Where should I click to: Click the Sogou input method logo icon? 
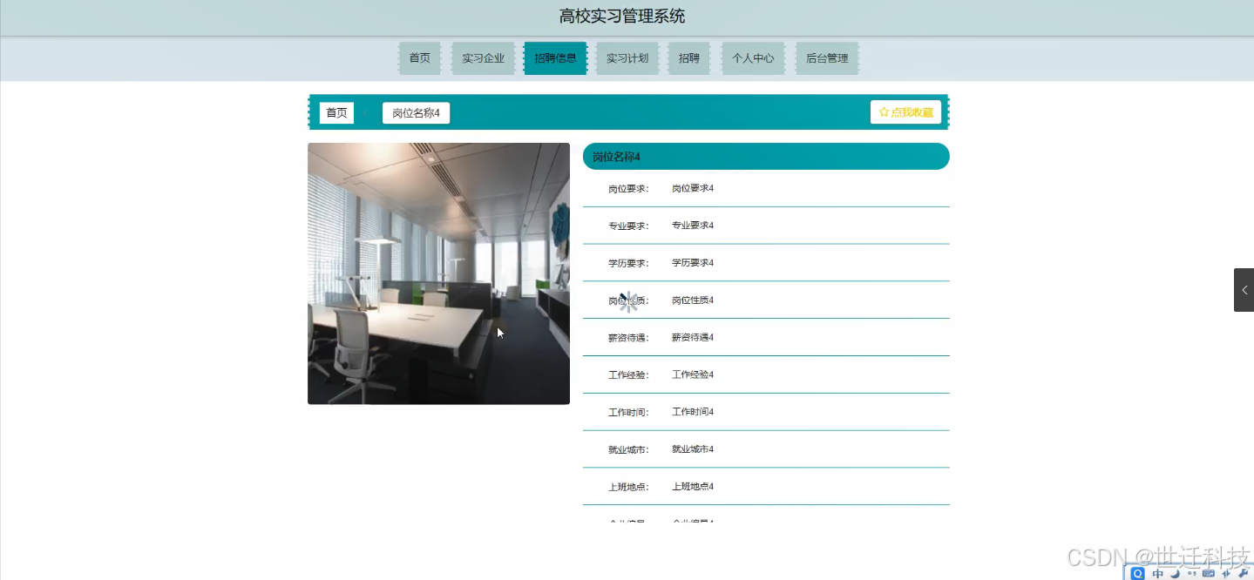click(1137, 573)
